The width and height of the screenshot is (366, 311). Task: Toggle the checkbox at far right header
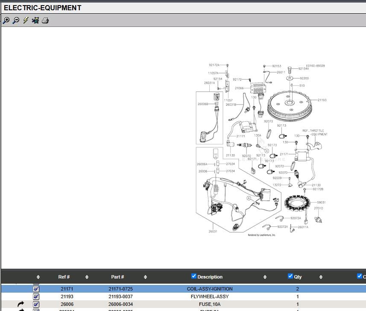coord(359,276)
